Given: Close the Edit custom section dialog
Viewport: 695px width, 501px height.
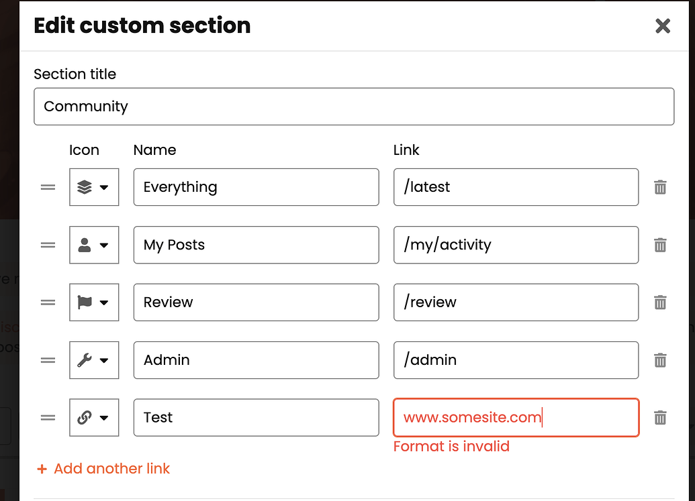Looking at the screenshot, I should click(x=663, y=26).
